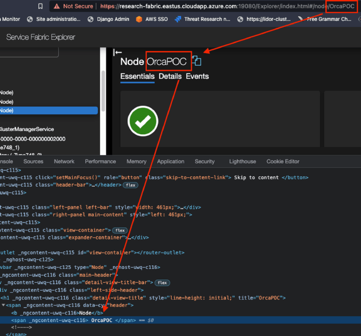Open the Site administration bookmark
The width and height of the screenshot is (361, 336).
pos(54,19)
